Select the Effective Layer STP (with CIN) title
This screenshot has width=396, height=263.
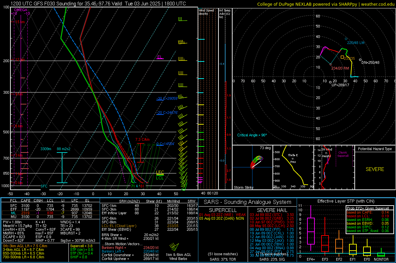[346, 201]
